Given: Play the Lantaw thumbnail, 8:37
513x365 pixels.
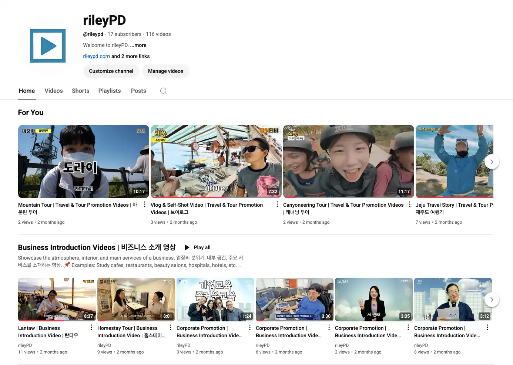Looking at the screenshot, I should click(x=57, y=300).
